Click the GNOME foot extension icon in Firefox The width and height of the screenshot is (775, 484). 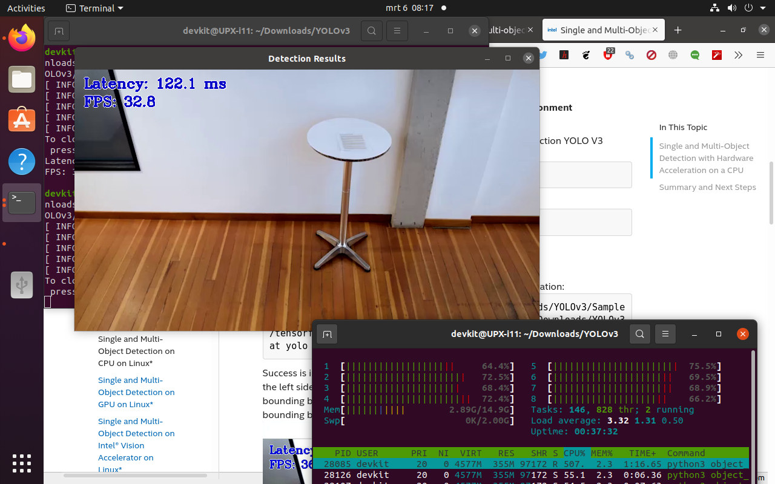(586, 55)
